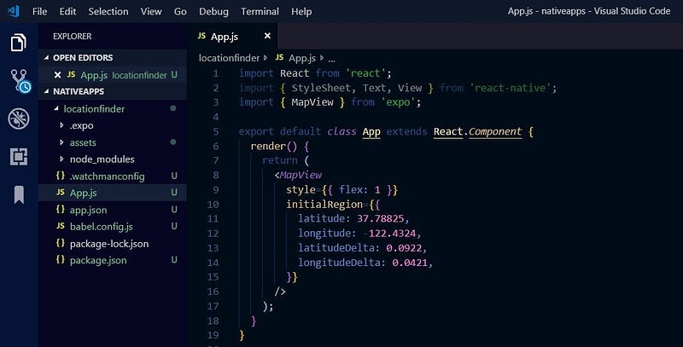Open the Terminal menu
The height and width of the screenshot is (347, 683).
point(260,12)
